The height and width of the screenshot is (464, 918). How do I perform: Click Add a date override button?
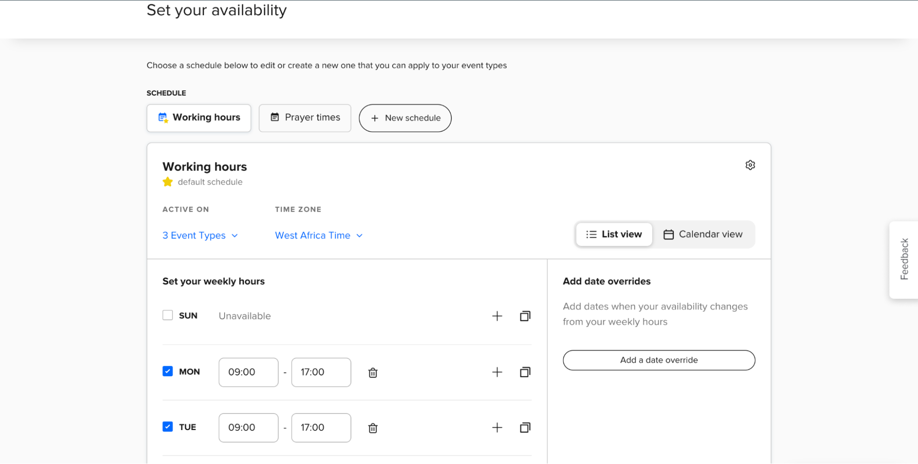(x=659, y=360)
